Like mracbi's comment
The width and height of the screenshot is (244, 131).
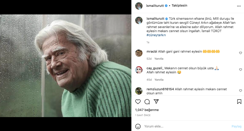click(240, 53)
